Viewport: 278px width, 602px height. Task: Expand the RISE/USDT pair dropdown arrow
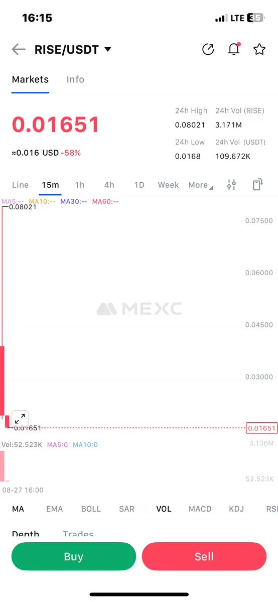click(x=108, y=50)
